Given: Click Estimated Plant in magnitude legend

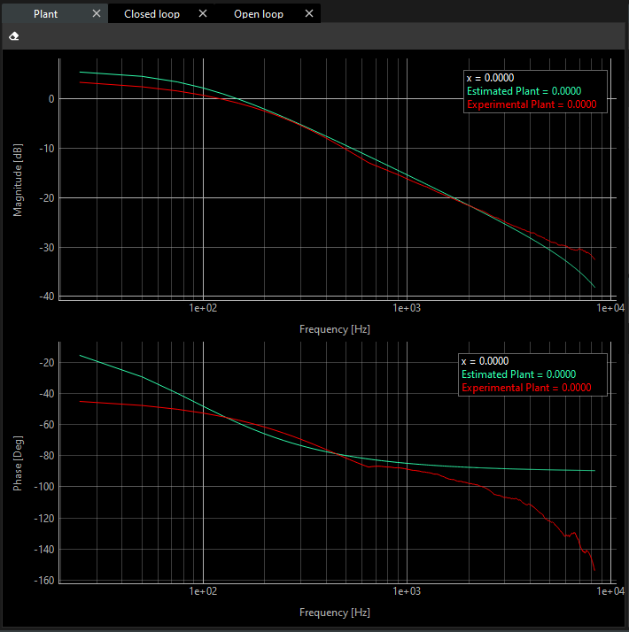Looking at the screenshot, I should point(523,91).
